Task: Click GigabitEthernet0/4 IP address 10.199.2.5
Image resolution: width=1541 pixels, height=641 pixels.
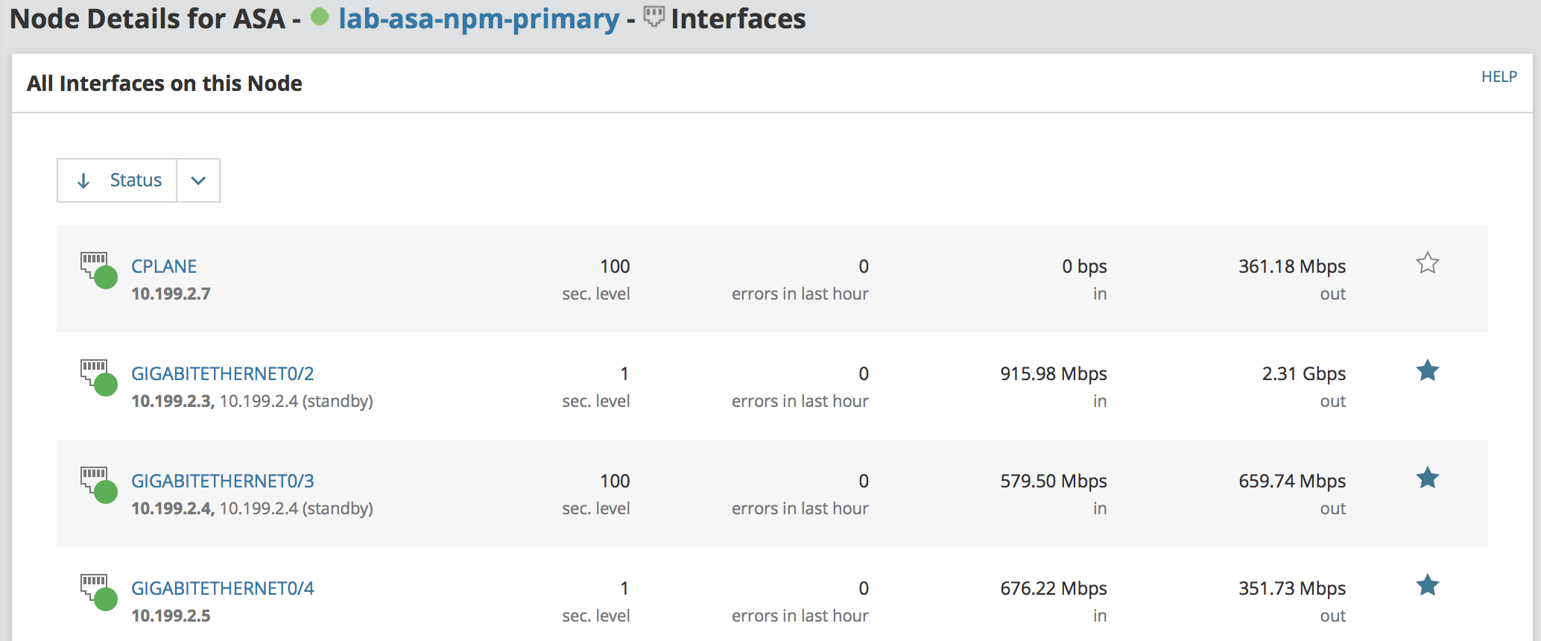Action: 171,616
